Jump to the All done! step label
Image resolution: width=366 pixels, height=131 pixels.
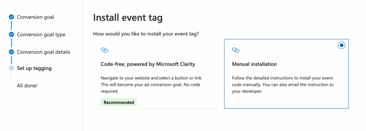pyautogui.click(x=27, y=85)
